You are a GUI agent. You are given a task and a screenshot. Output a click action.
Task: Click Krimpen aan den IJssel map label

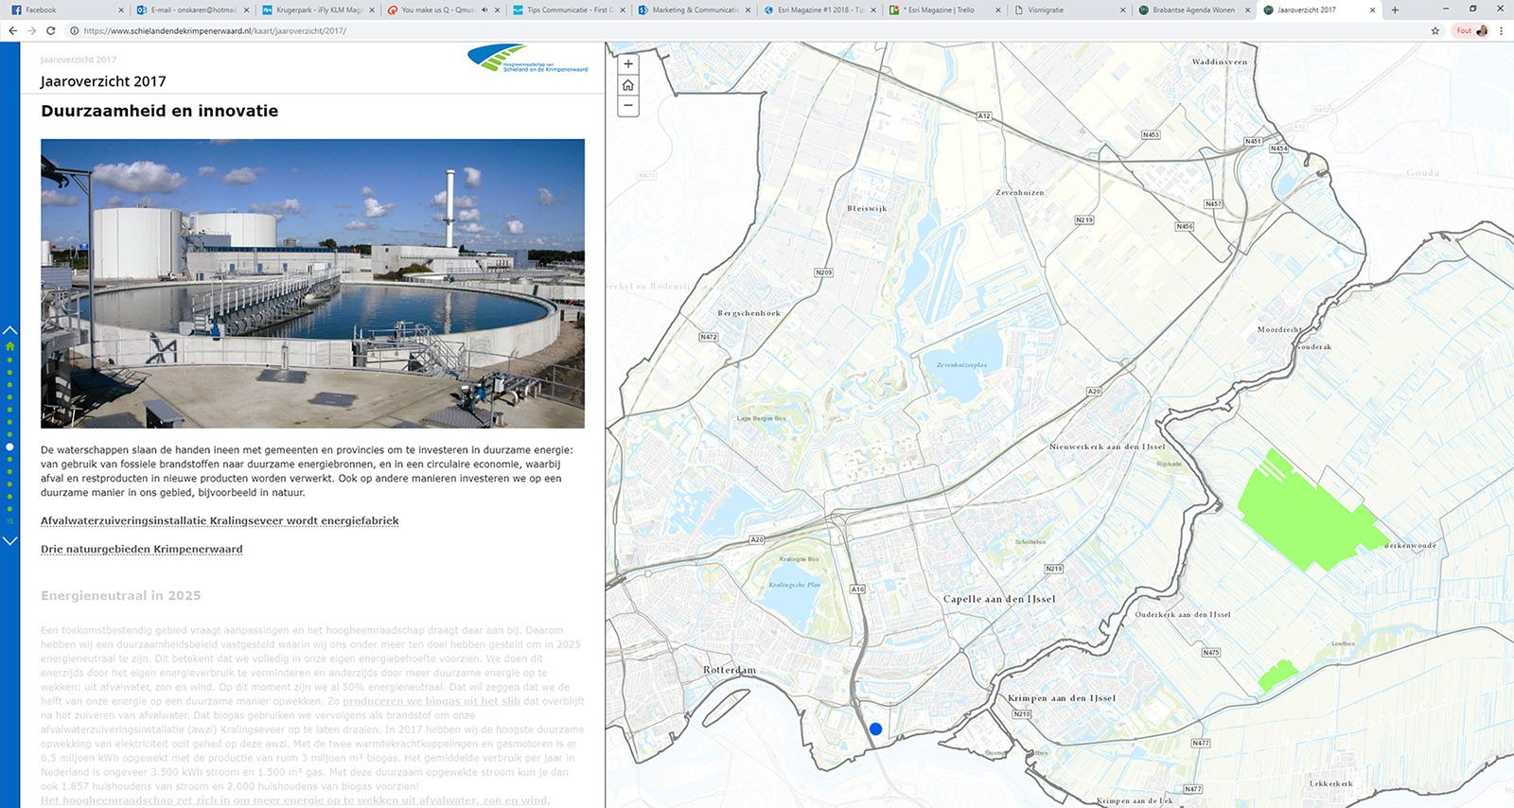[x=1062, y=698]
